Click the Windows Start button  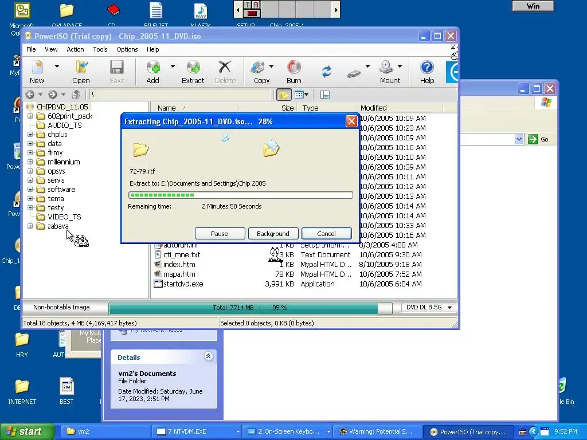[27, 431]
